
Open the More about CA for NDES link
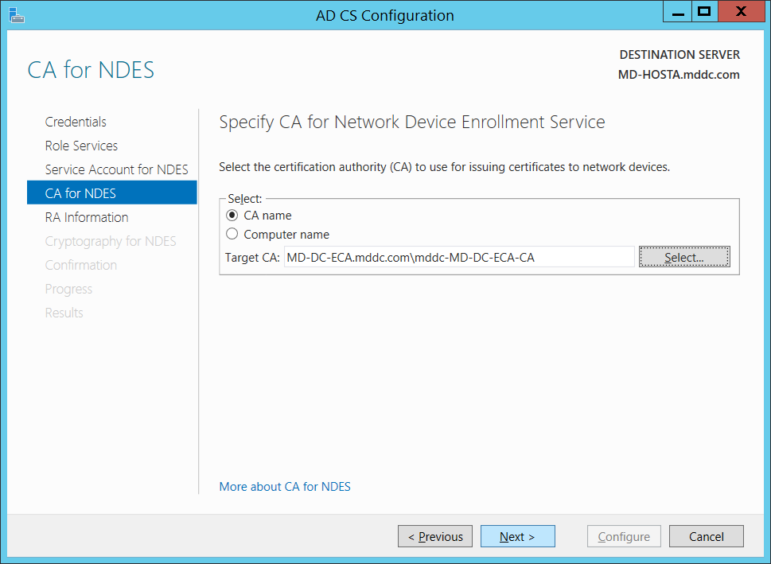[285, 486]
